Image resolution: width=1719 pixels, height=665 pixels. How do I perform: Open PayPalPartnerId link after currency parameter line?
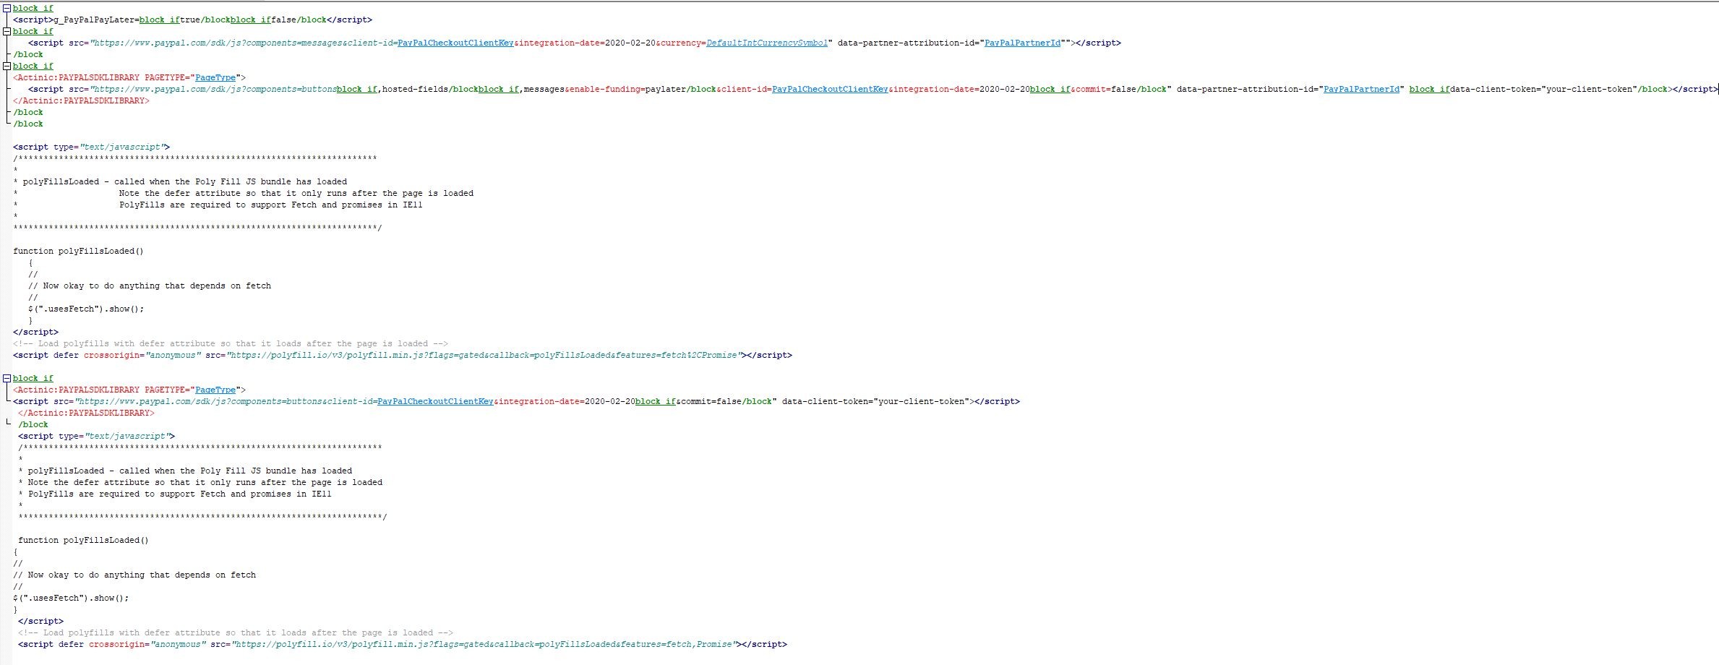pos(1022,43)
